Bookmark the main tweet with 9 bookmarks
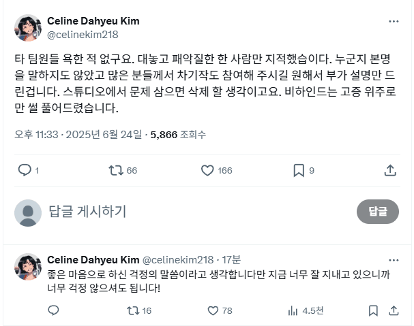The image size is (414, 326). pyautogui.click(x=297, y=170)
